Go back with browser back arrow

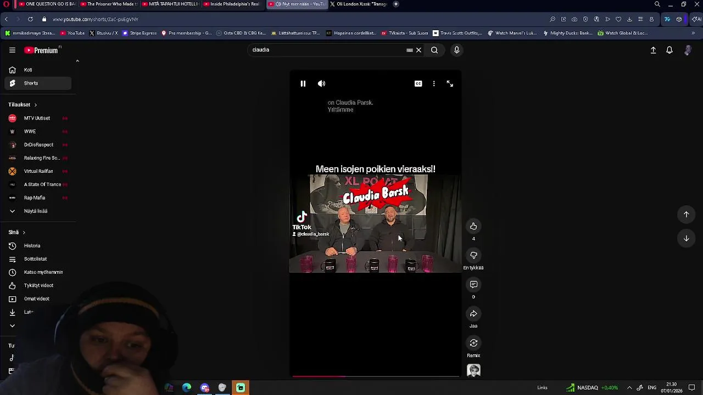(x=6, y=19)
